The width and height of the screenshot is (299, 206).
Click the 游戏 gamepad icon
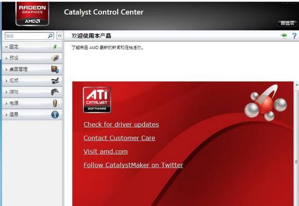coord(55,92)
